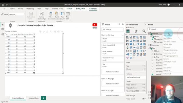This screenshot has height=103, width=183.
Task: Add a new report page with plus button
Action: click(43, 98)
